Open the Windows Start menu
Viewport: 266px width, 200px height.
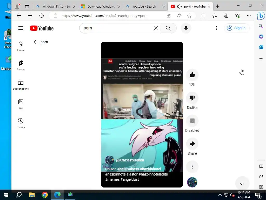tap(6, 195)
